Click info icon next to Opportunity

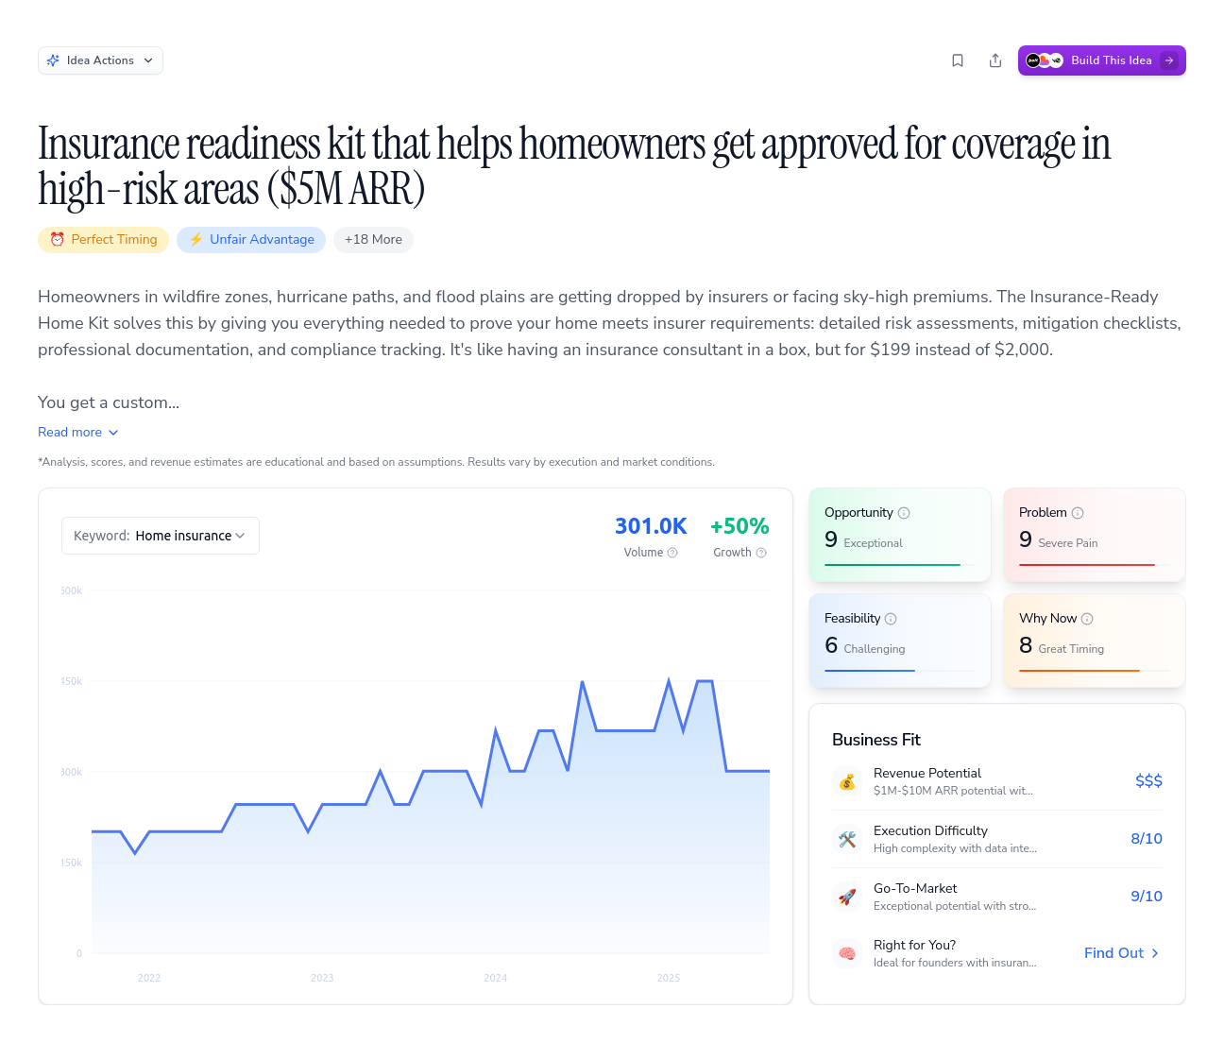(x=904, y=513)
